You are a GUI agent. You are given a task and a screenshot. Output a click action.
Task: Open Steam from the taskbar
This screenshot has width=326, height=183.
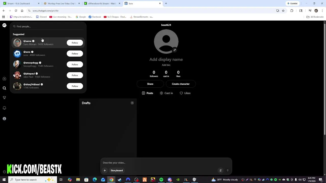point(119,180)
